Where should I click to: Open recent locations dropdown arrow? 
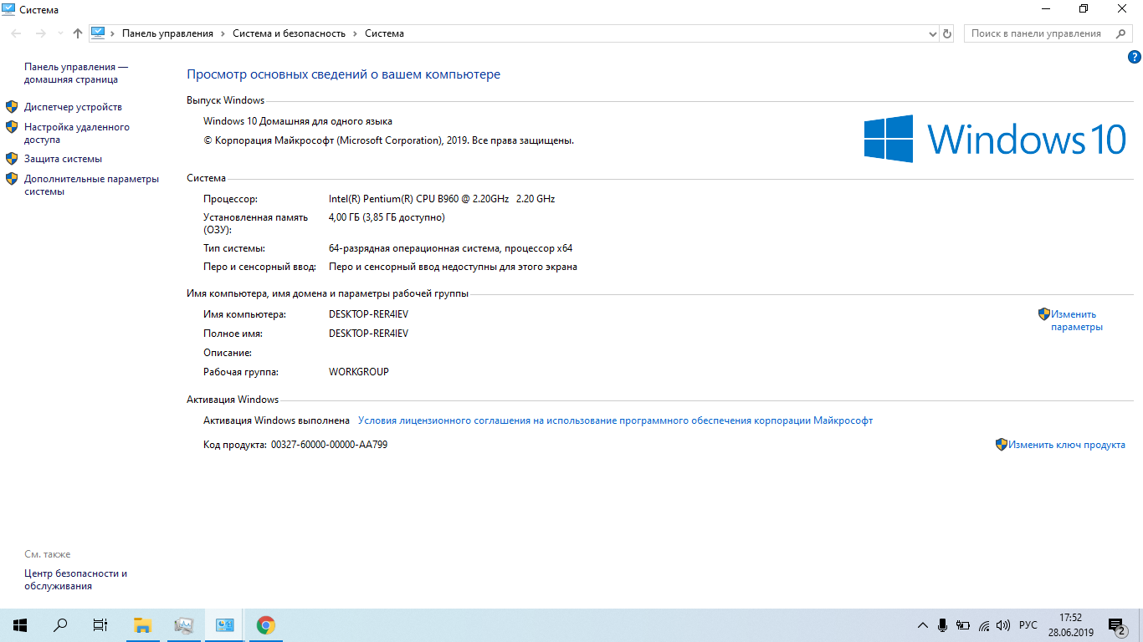point(60,33)
